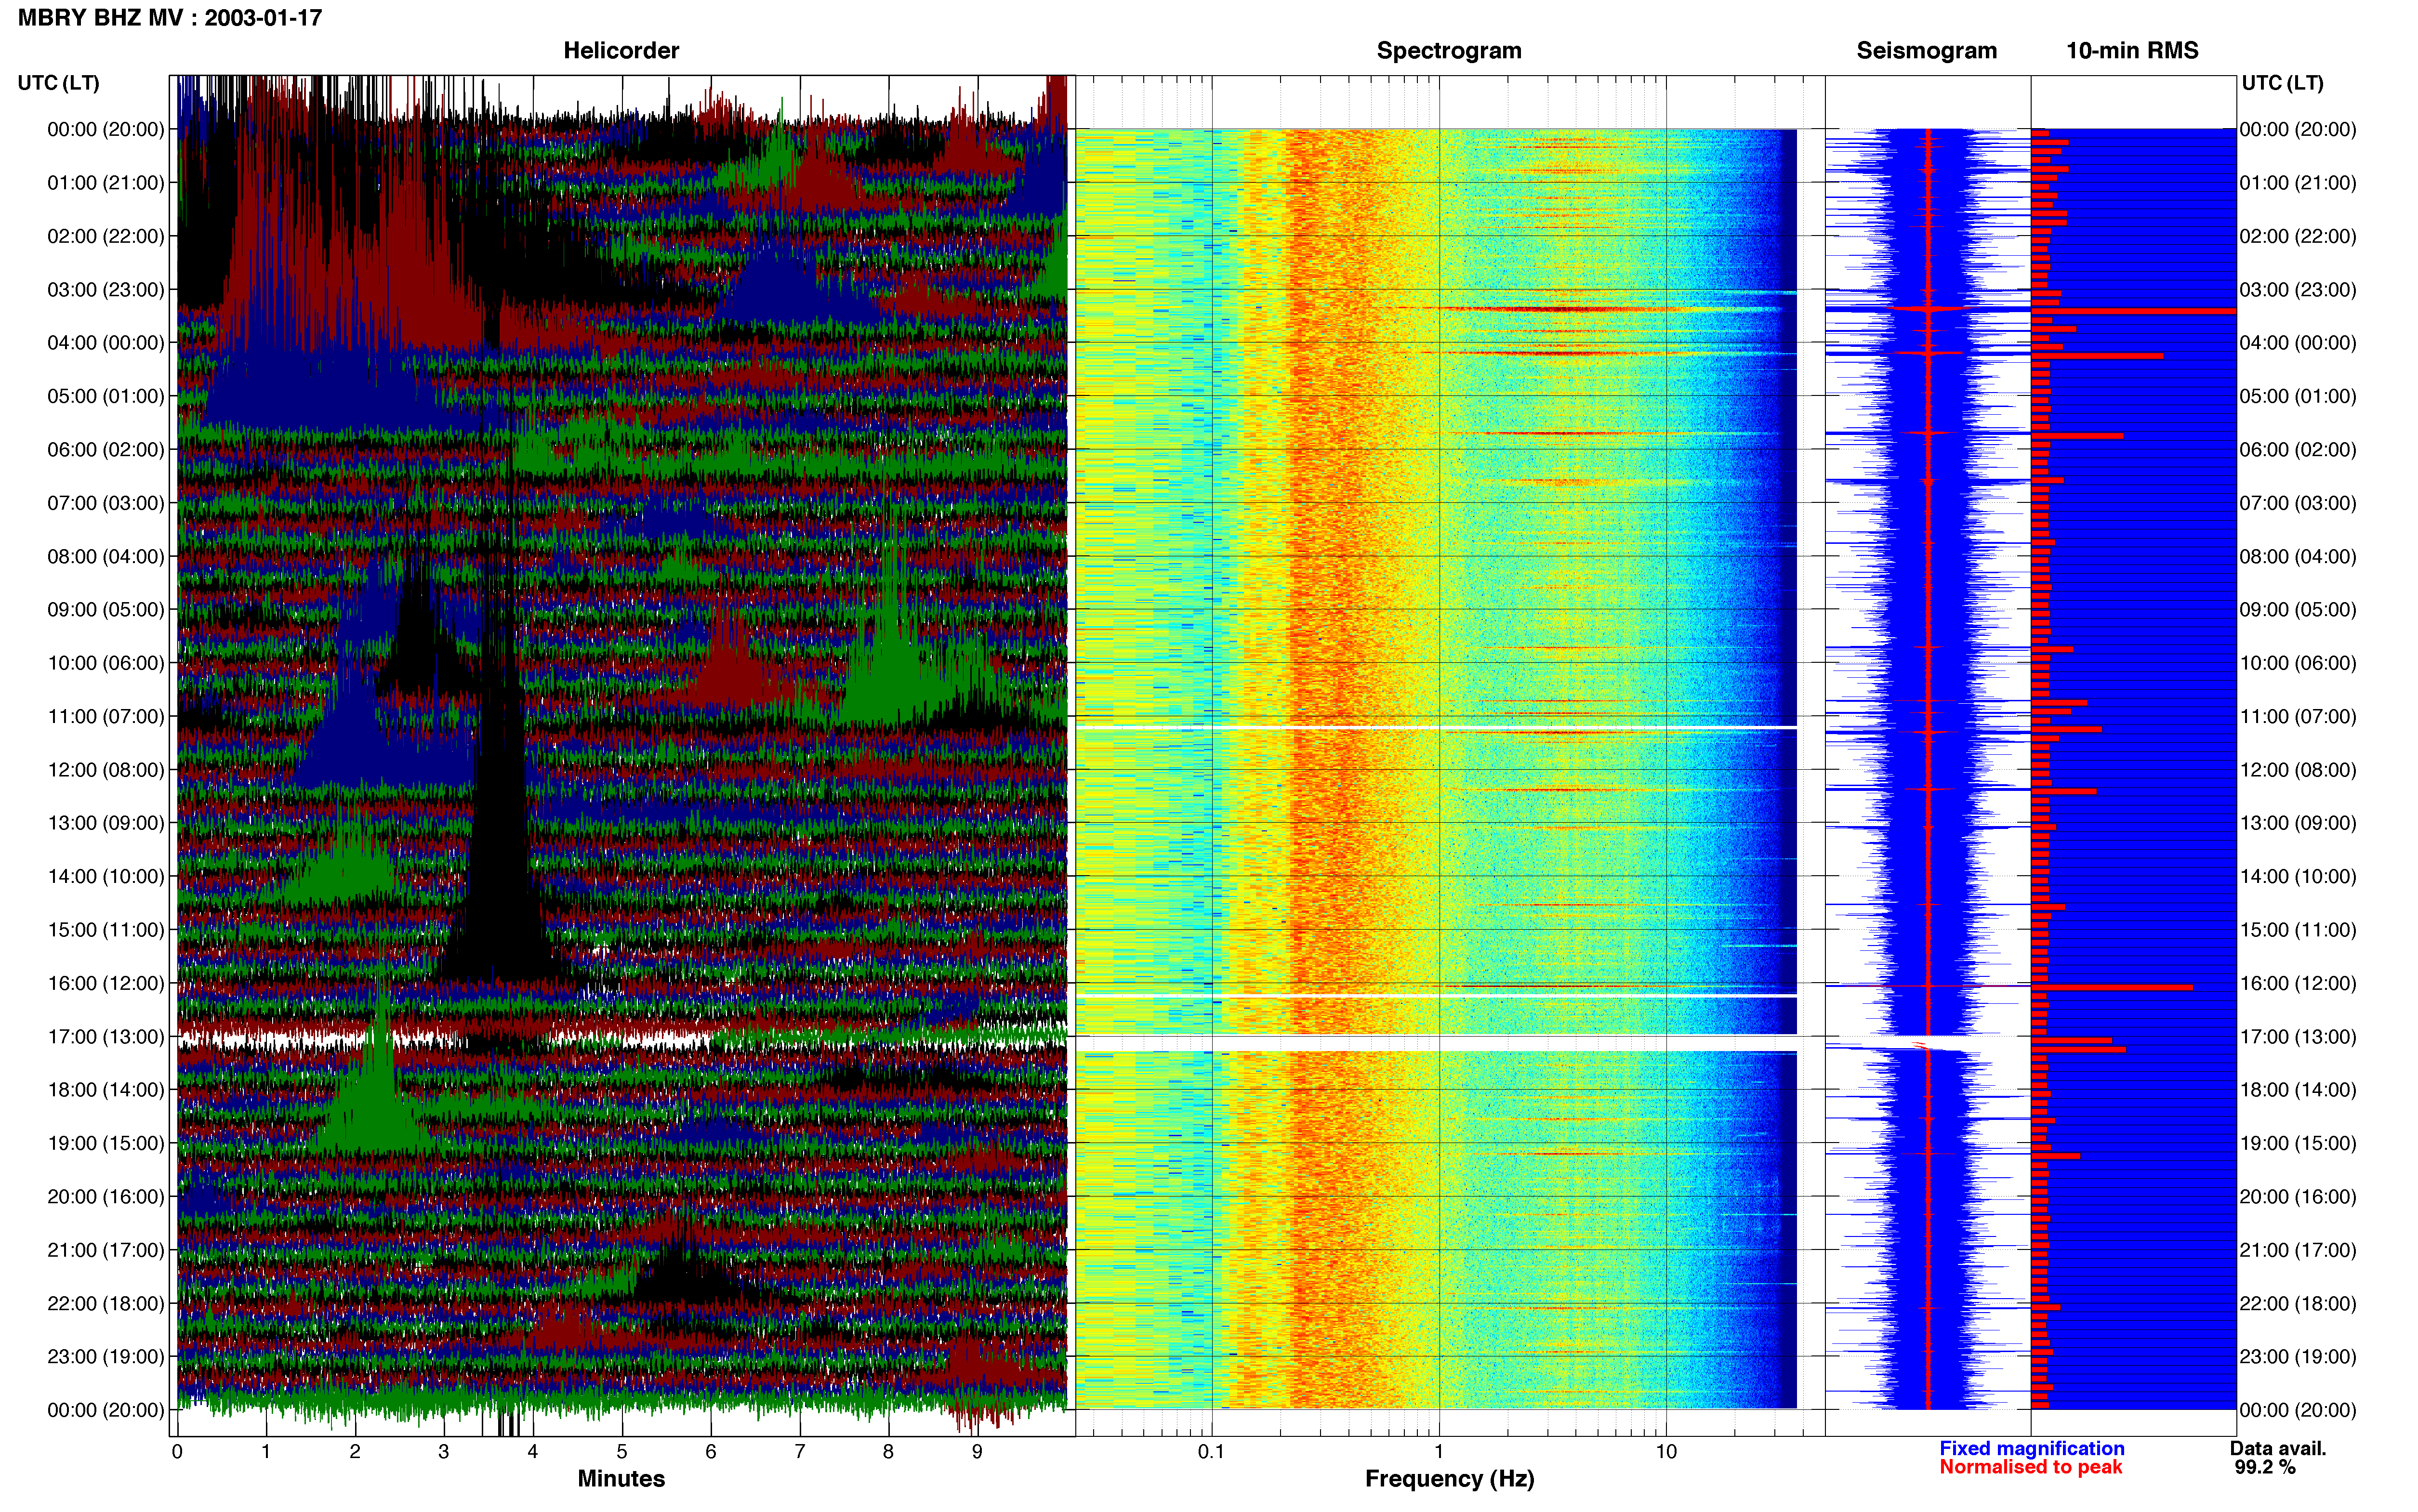Click tick label 9 on the Minutes axis

click(977, 1452)
